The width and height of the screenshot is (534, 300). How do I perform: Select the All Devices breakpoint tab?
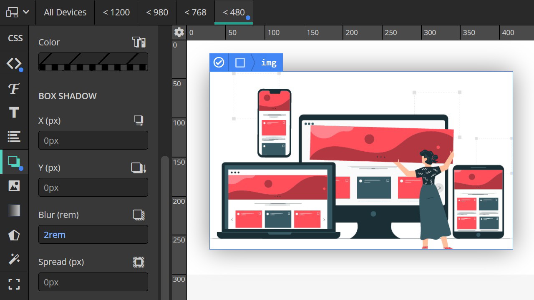65,12
